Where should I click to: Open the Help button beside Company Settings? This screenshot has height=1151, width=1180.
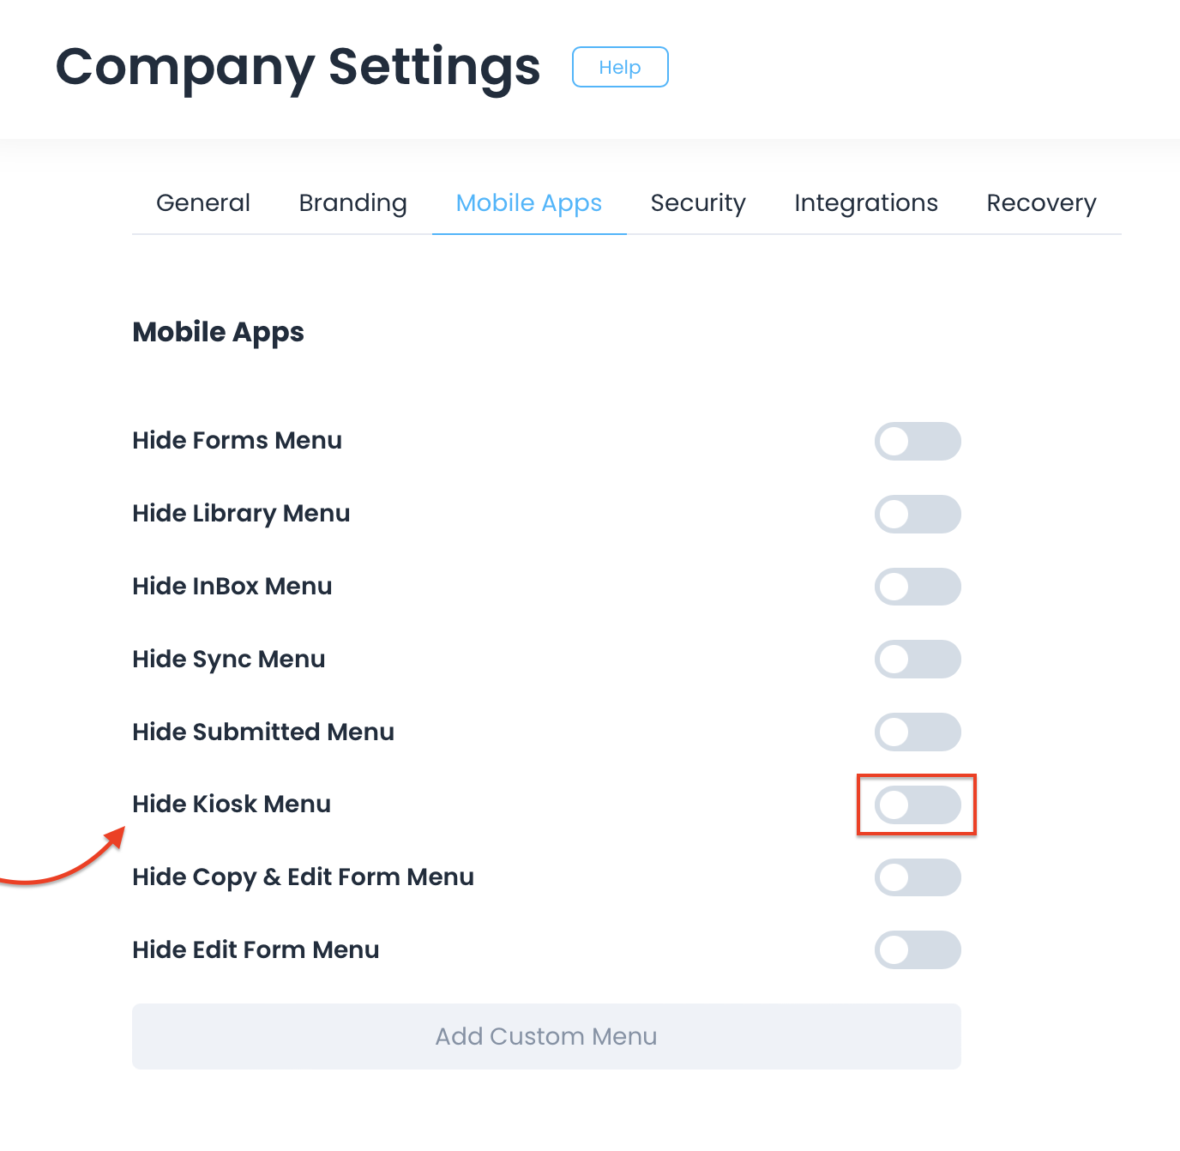coord(620,67)
